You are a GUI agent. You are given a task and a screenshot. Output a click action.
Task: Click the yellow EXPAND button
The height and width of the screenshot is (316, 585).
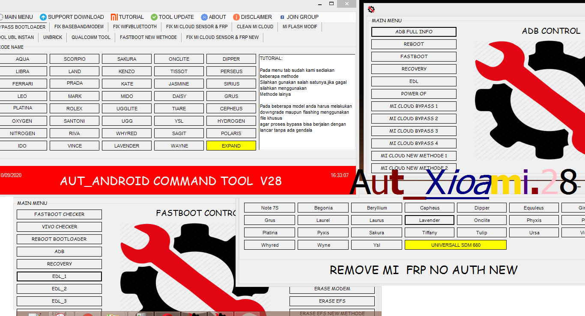(231, 146)
